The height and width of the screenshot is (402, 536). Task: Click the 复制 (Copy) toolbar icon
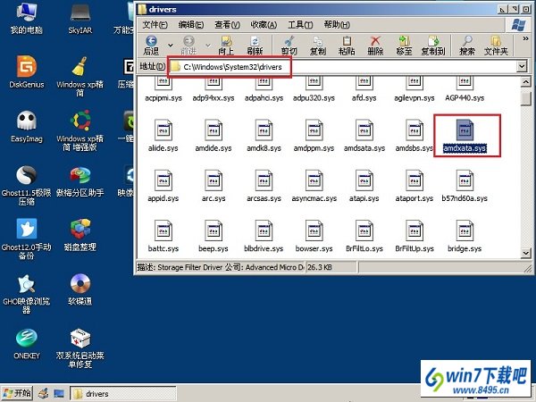tap(318, 46)
